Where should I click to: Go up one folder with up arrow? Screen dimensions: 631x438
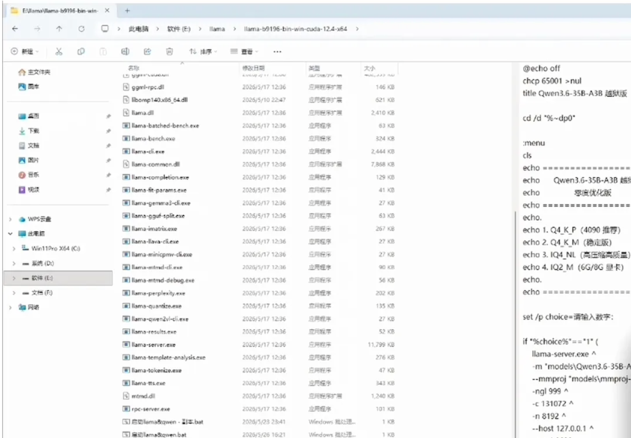click(59, 29)
